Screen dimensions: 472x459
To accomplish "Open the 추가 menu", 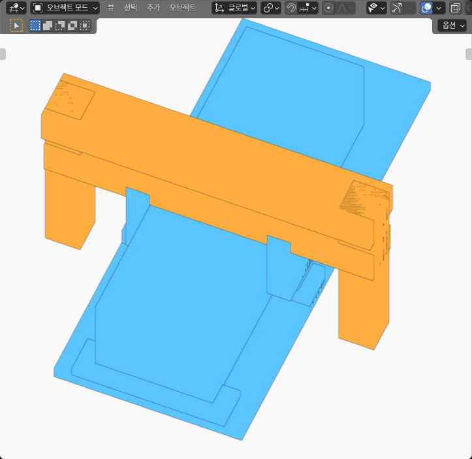I will [153, 8].
